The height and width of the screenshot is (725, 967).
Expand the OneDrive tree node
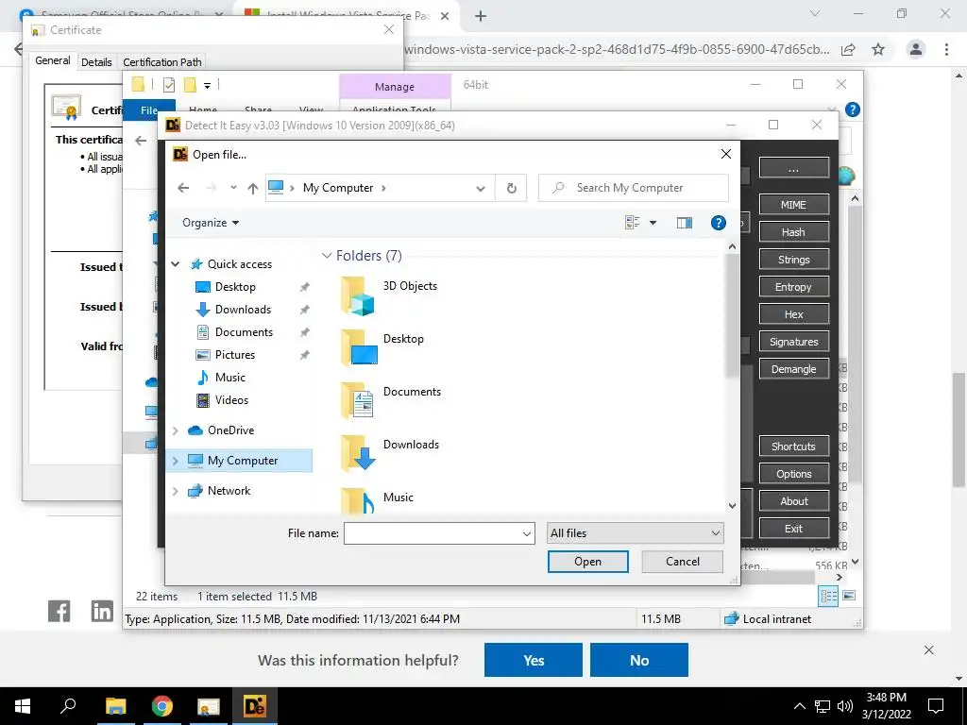[x=175, y=430]
